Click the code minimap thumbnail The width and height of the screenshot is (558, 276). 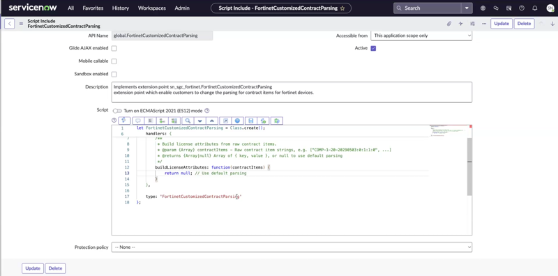click(x=448, y=130)
